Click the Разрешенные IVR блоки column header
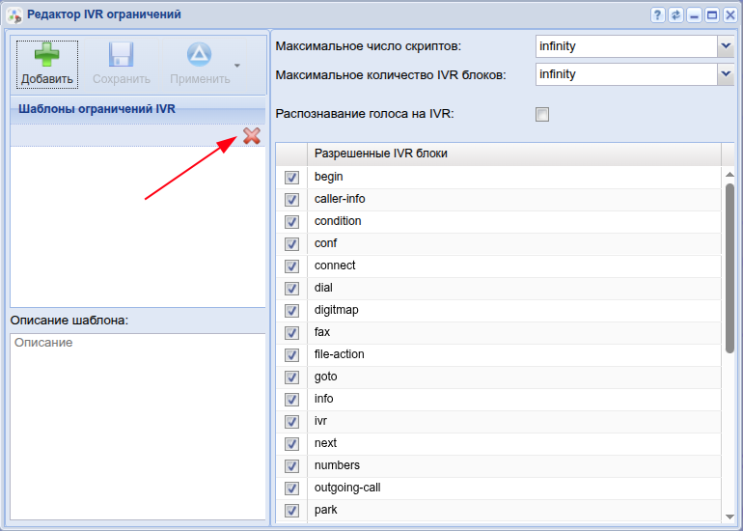This screenshot has width=743, height=531. 513,154
